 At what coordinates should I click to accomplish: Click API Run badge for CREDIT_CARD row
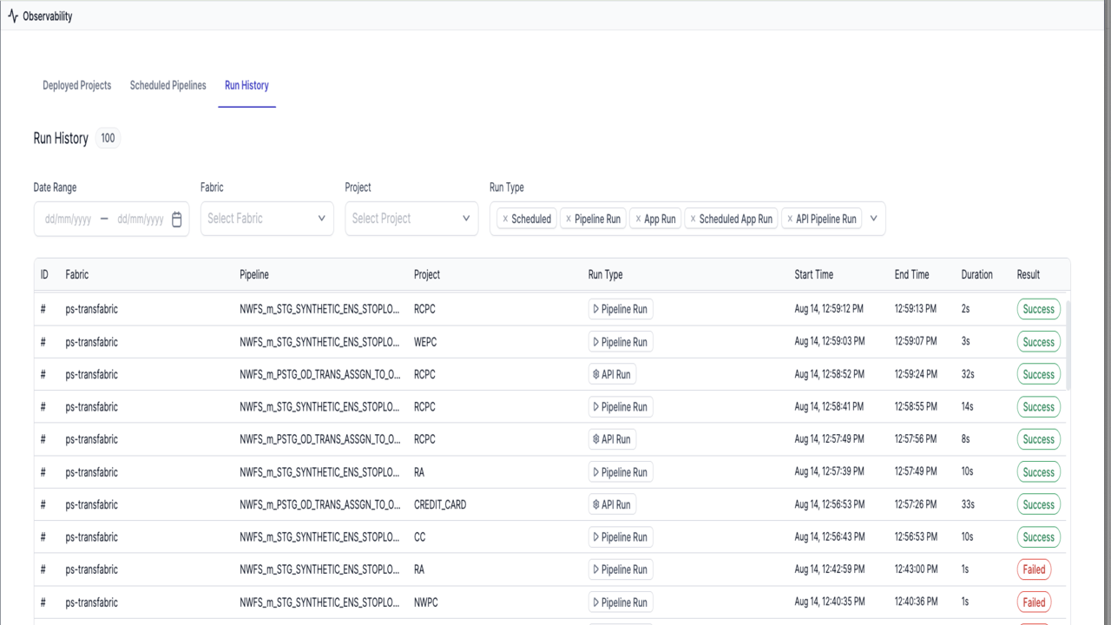612,504
